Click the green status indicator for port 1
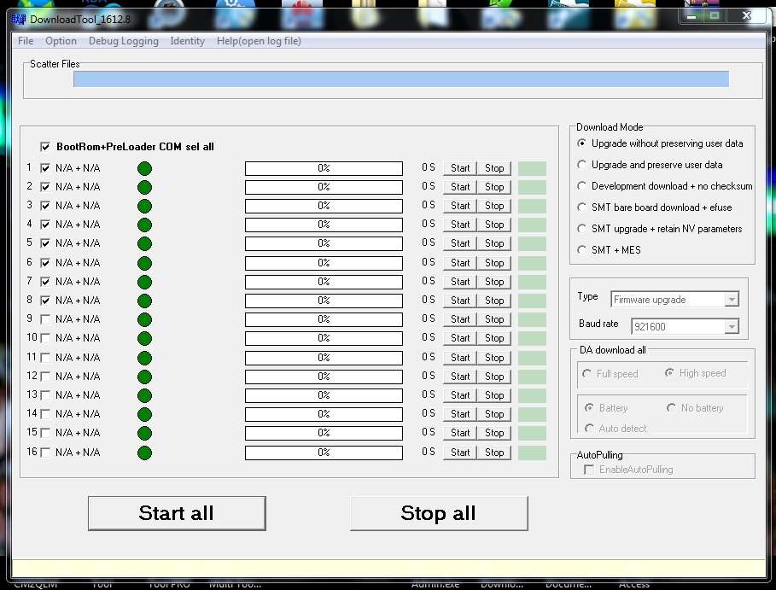The width and height of the screenshot is (776, 590). point(144,169)
